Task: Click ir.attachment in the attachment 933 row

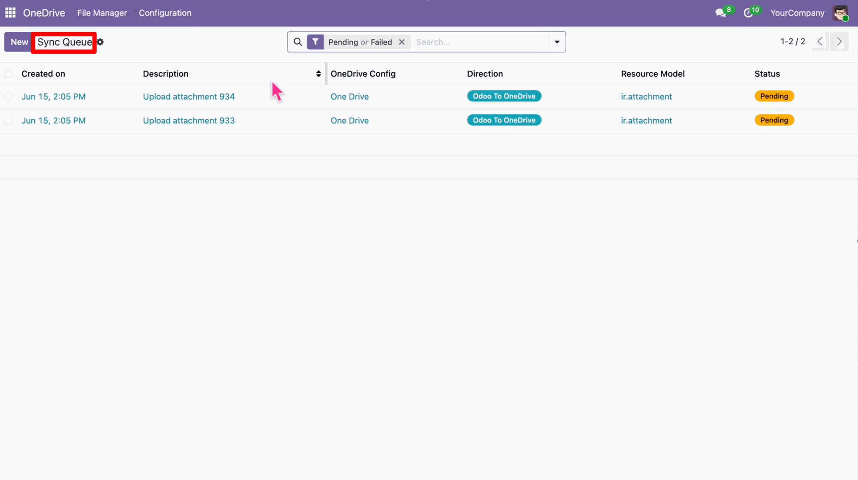Action: click(x=646, y=121)
